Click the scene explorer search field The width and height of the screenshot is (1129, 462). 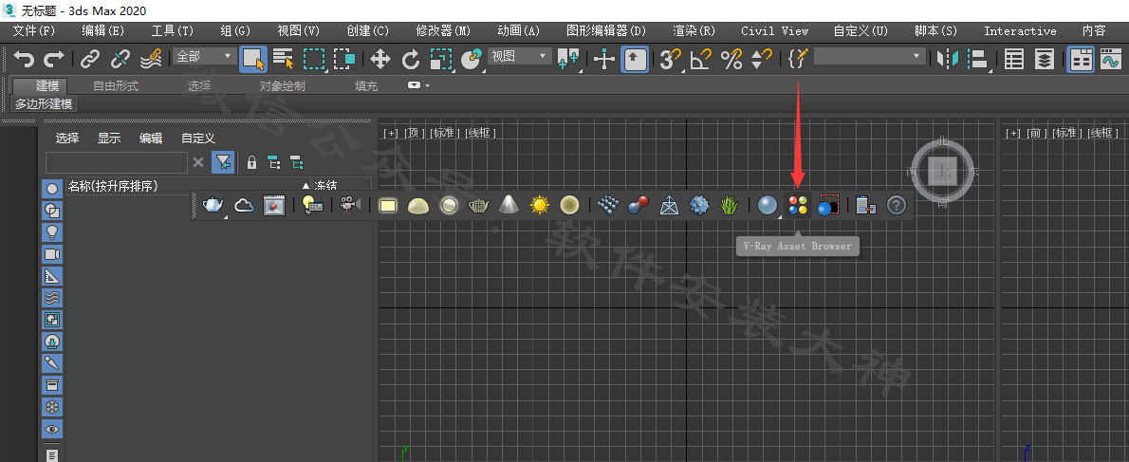[117, 162]
